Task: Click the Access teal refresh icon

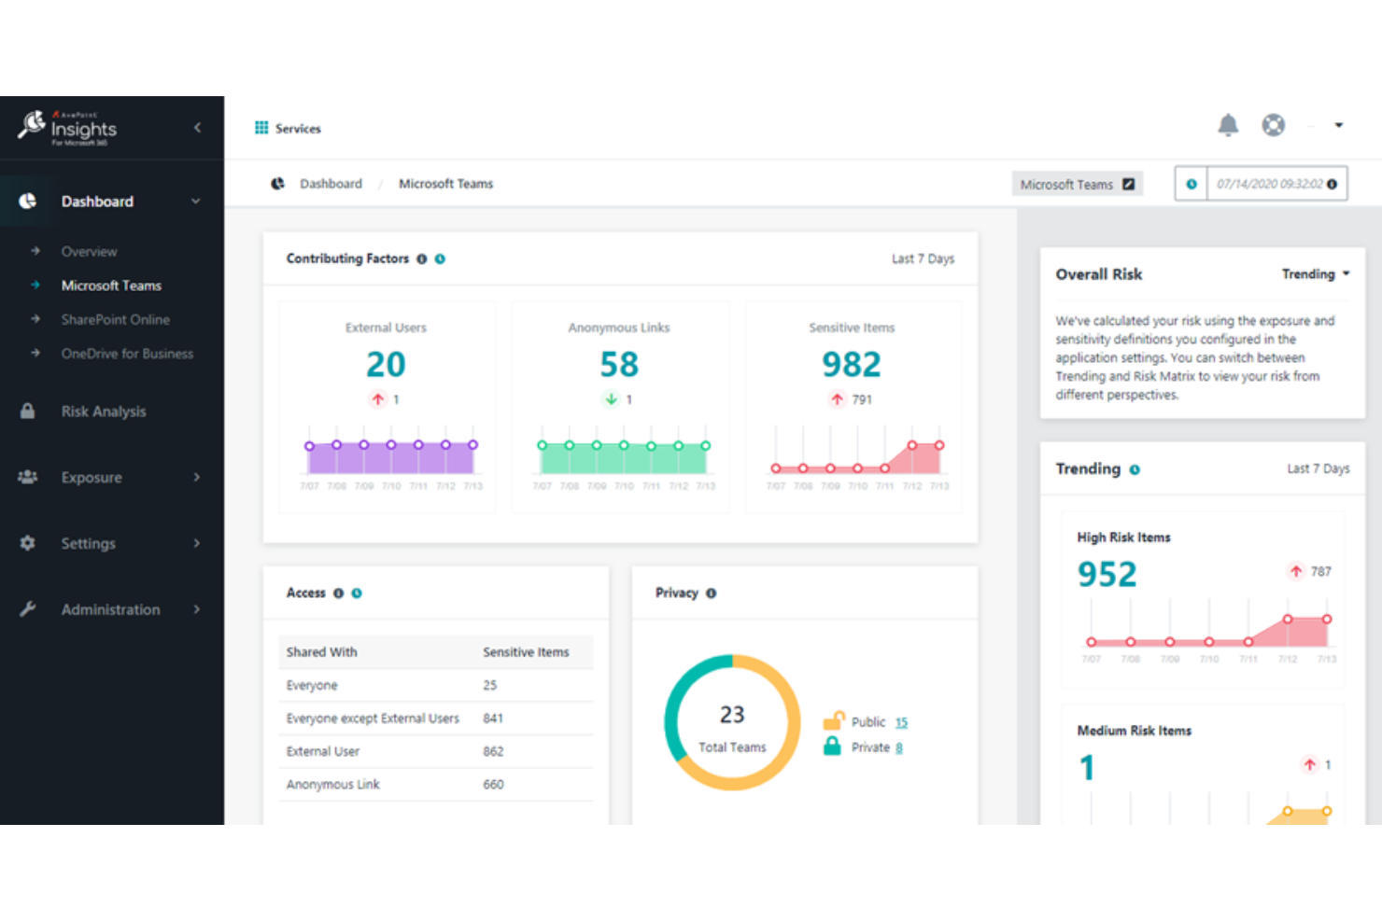Action: (x=357, y=593)
